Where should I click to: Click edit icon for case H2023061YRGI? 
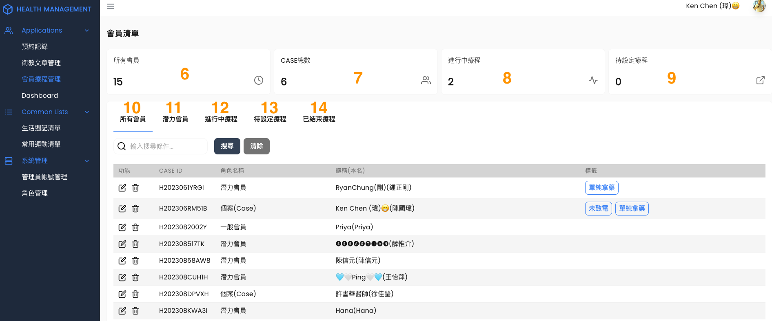(122, 188)
